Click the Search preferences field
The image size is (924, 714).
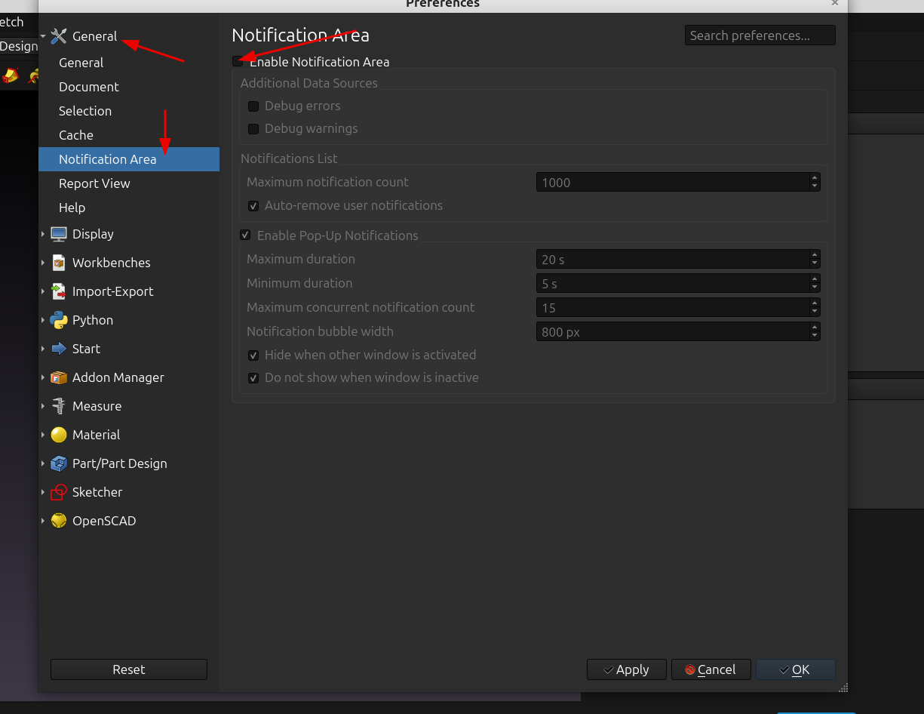(760, 35)
